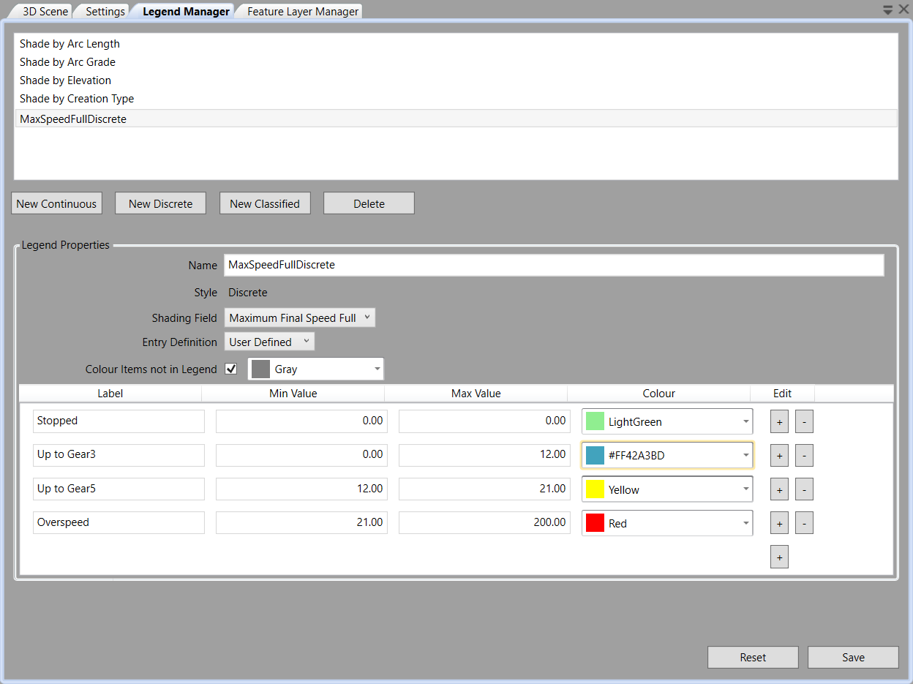This screenshot has width=913, height=684.
Task: Click the red colour swatch for Overspeed
Action: (x=595, y=523)
